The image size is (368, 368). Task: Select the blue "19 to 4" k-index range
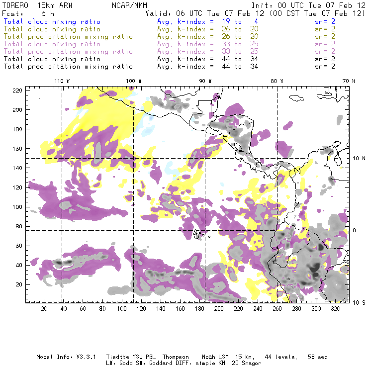click(x=240, y=21)
